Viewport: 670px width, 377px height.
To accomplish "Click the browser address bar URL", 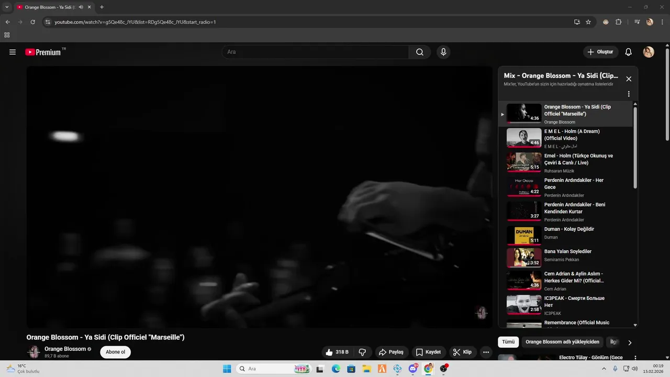I will point(135,22).
